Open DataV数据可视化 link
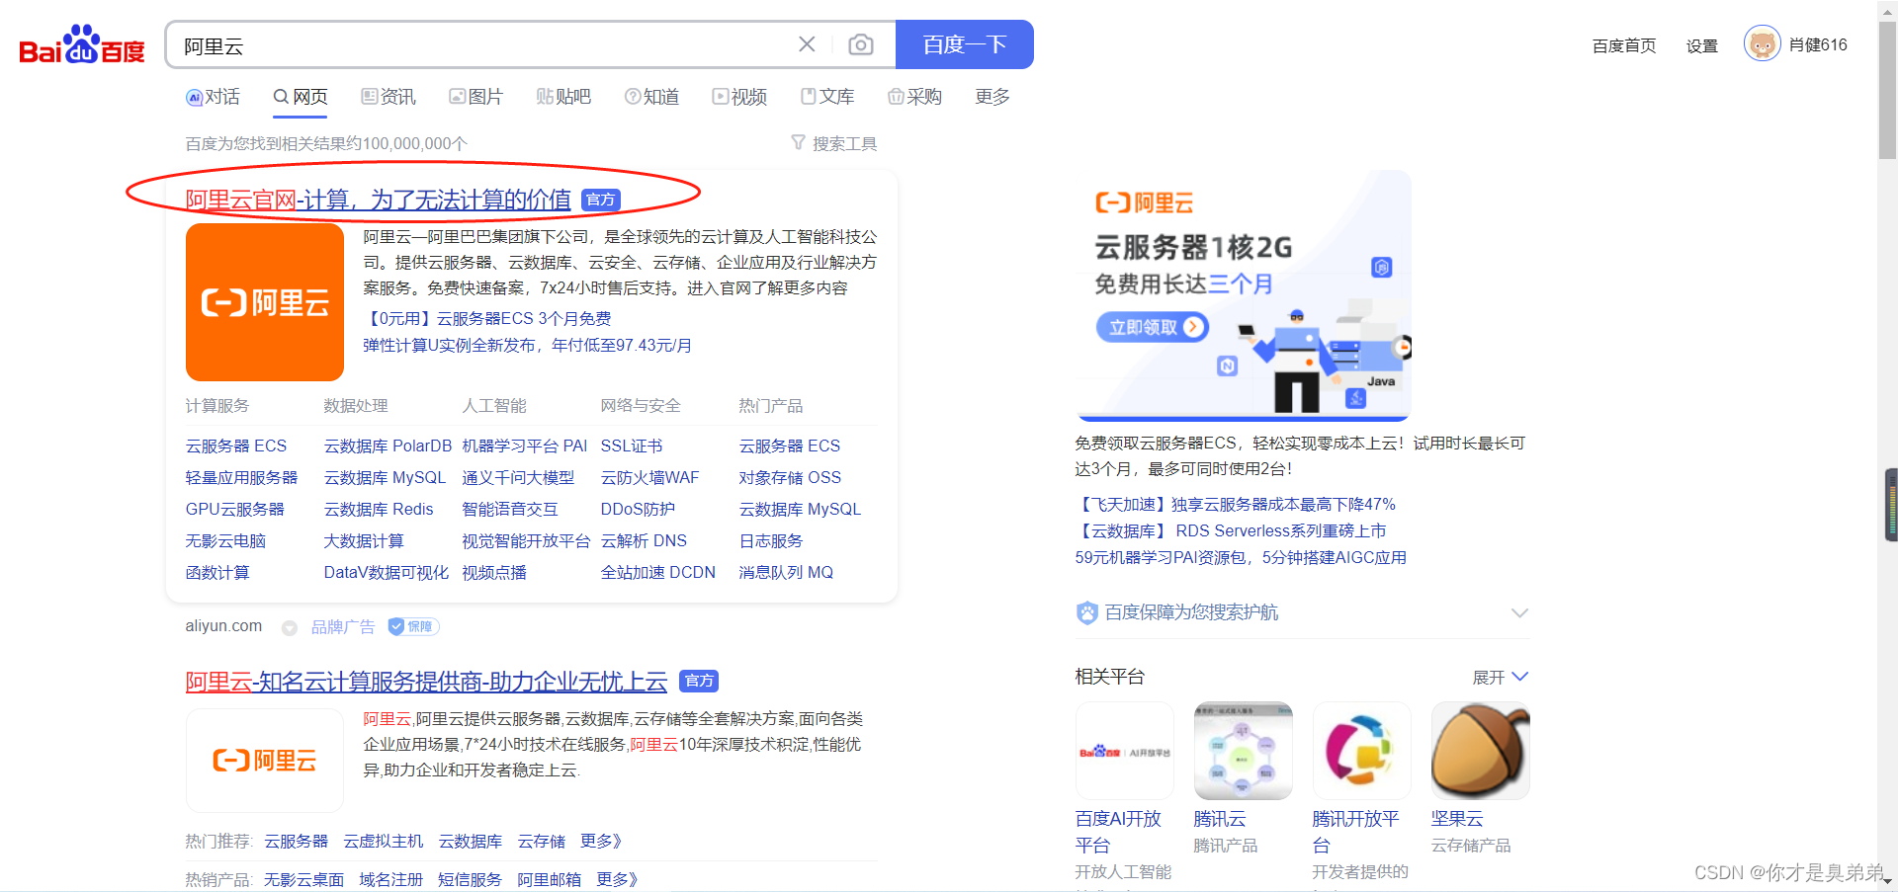The width and height of the screenshot is (1898, 892). pos(387,572)
